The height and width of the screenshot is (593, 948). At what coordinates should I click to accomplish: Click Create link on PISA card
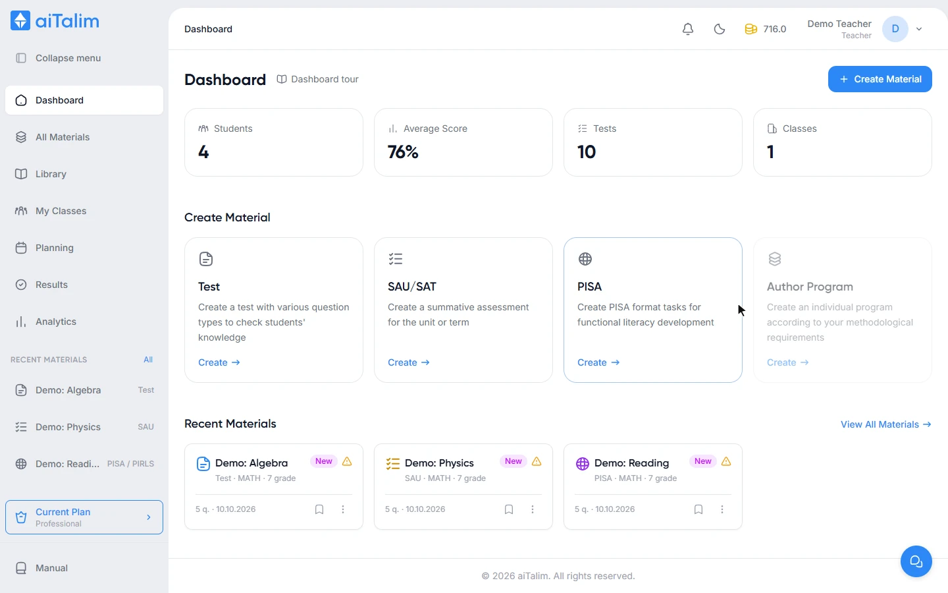click(x=598, y=362)
